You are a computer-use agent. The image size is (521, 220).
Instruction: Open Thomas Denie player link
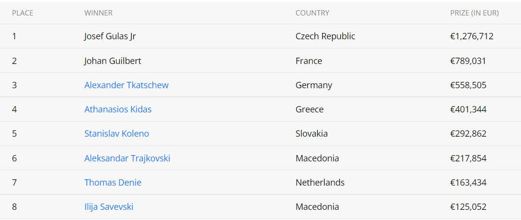113,182
